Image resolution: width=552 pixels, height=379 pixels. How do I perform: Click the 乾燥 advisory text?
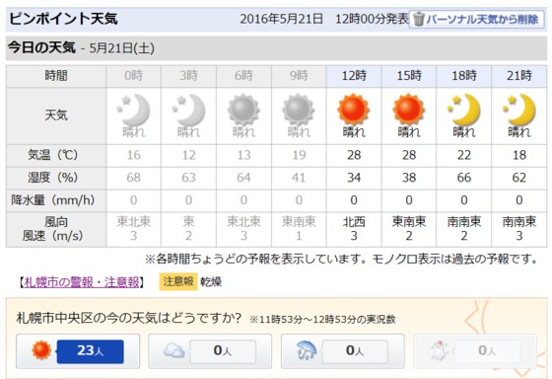(211, 282)
